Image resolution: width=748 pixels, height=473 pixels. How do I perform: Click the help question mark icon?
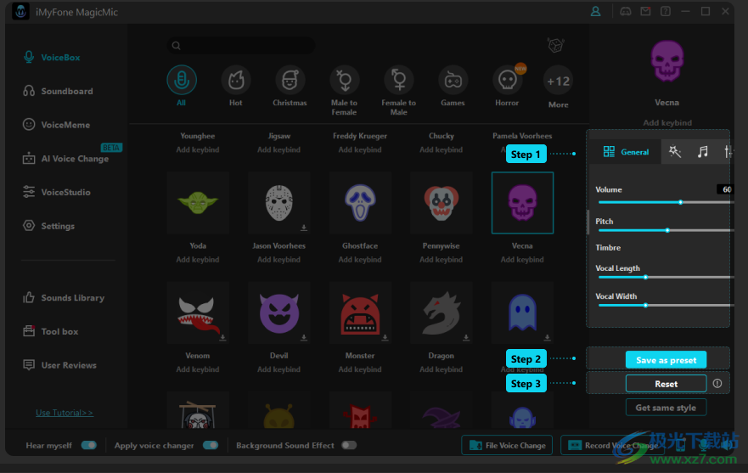click(665, 12)
